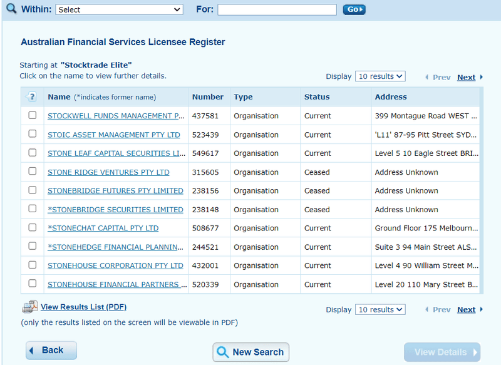Click licence number 523439

coord(205,135)
